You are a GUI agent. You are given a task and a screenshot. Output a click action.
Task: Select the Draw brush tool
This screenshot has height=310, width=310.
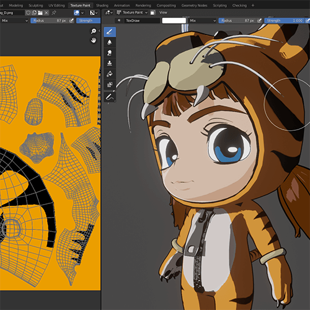click(x=110, y=32)
